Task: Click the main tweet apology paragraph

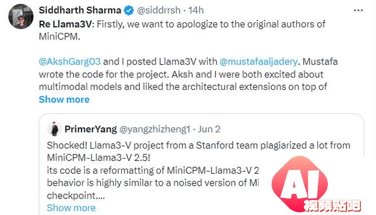Action: (x=182, y=30)
